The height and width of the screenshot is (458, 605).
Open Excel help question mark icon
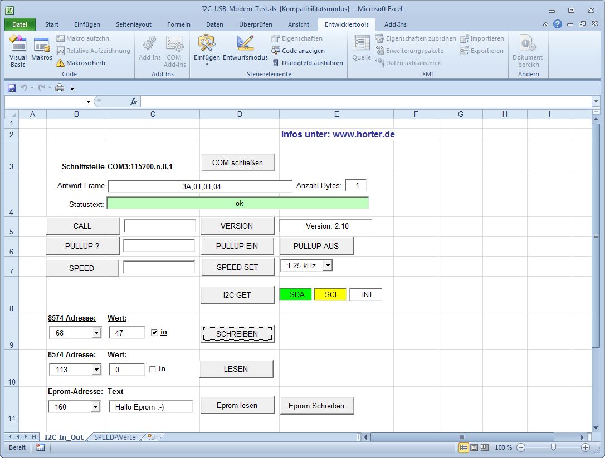558,24
